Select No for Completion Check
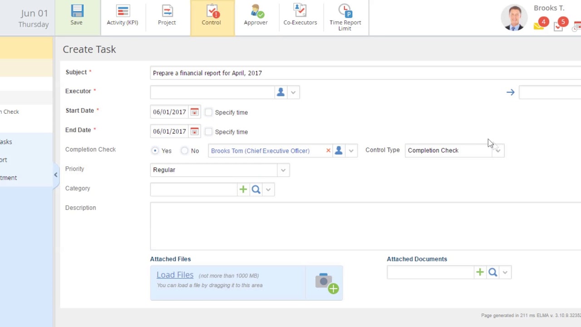The height and width of the screenshot is (327, 581). [x=184, y=150]
